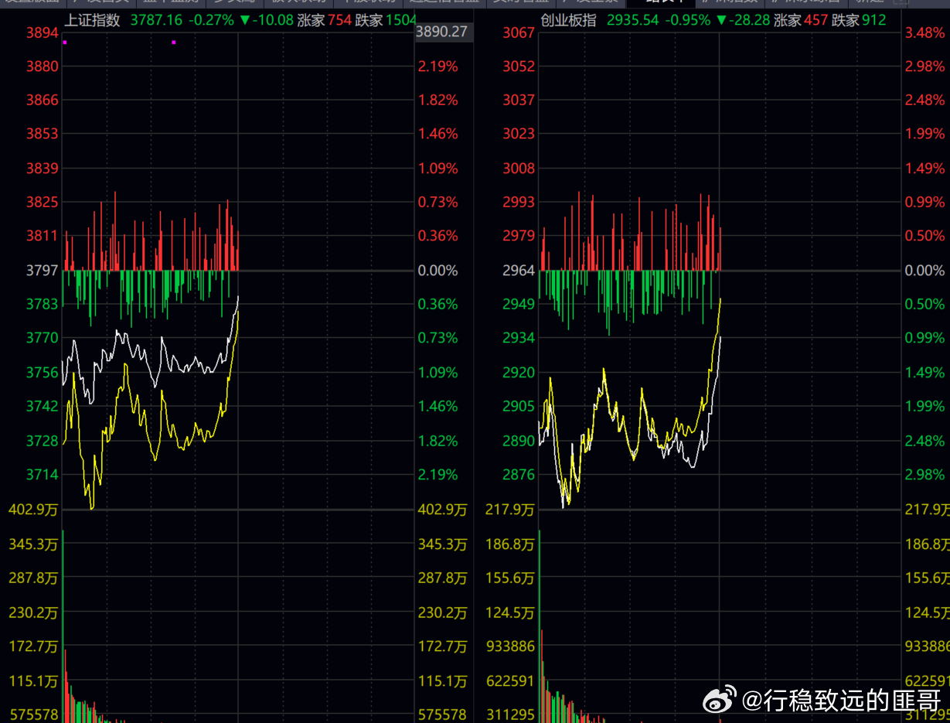Click the 575578 volume label left of 上证指数
The height and width of the screenshot is (723, 950).
coord(33,714)
